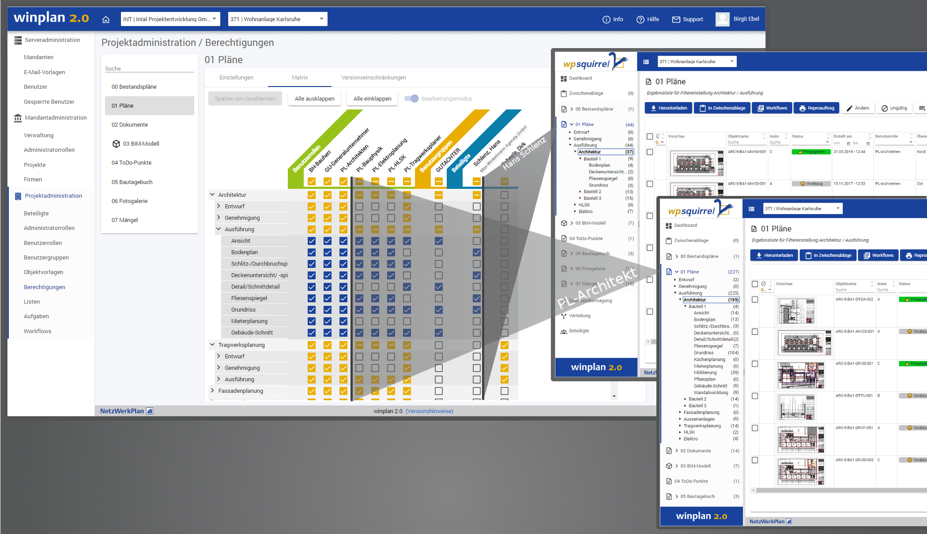Image resolution: width=927 pixels, height=534 pixels.
Task: Collapse the Tragwerksplanung matrix row
Action: tap(212, 345)
